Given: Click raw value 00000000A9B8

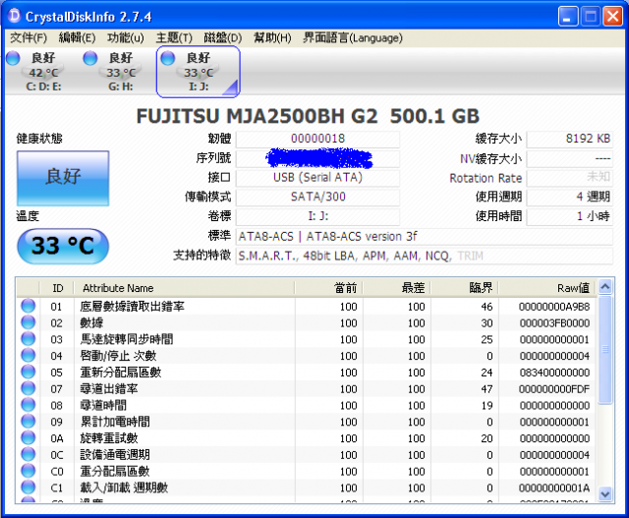Looking at the screenshot, I should [554, 307].
